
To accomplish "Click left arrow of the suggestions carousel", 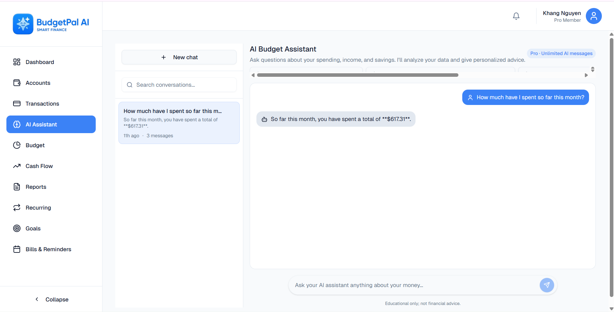I will pos(253,75).
